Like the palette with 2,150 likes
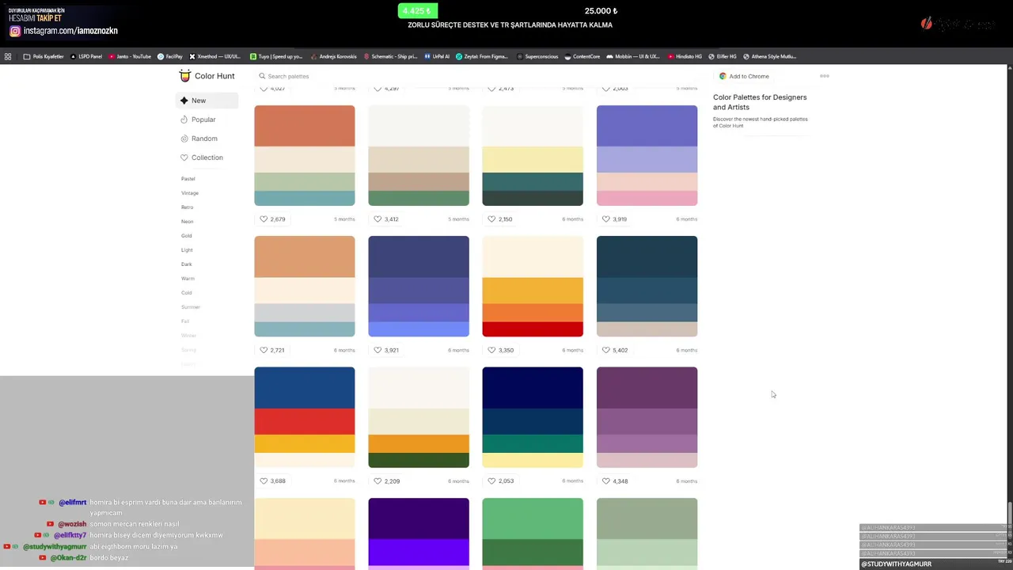1013x570 pixels. pyautogui.click(x=500, y=219)
